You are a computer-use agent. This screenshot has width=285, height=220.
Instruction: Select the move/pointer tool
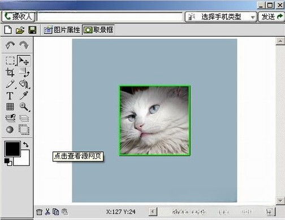click(x=24, y=61)
